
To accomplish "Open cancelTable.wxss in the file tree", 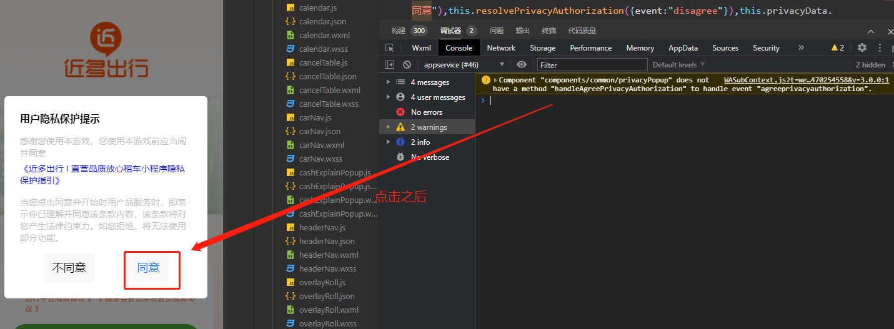I will (x=328, y=104).
